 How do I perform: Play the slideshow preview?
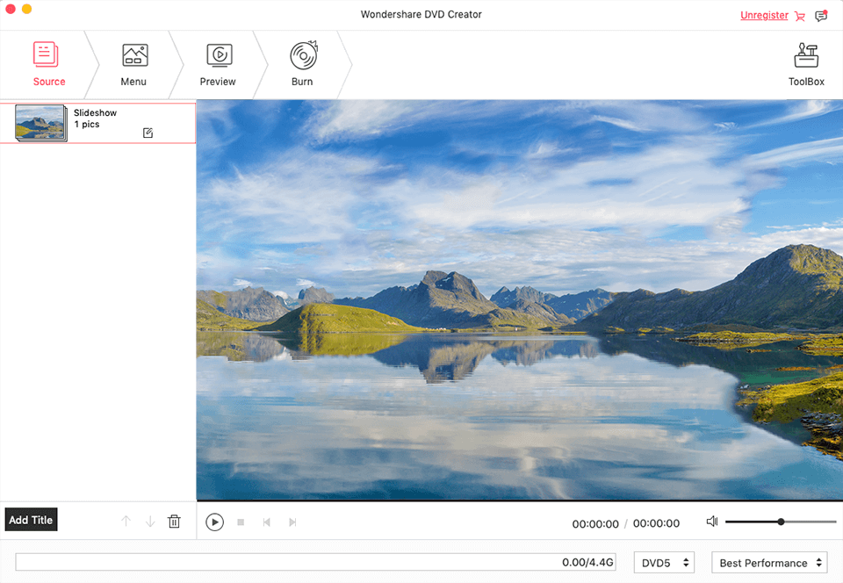coord(214,522)
